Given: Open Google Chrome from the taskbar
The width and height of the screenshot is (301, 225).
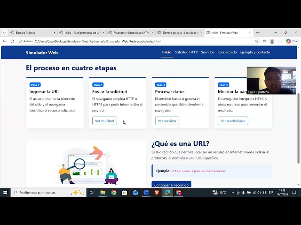Looking at the screenshot, I should point(114,193).
